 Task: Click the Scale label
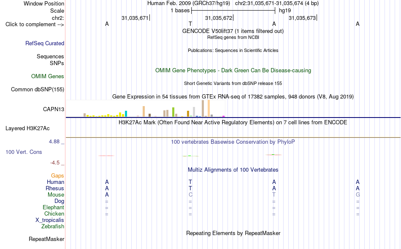click(57, 11)
